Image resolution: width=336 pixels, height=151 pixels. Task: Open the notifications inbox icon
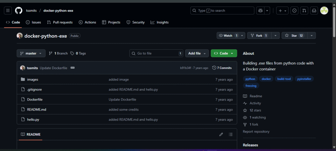[x=314, y=10]
